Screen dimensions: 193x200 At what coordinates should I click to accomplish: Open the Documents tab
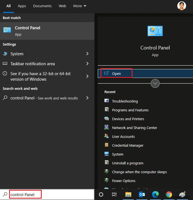pos(42,6)
